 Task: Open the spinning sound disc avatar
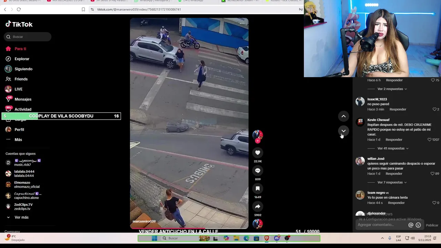click(258, 224)
